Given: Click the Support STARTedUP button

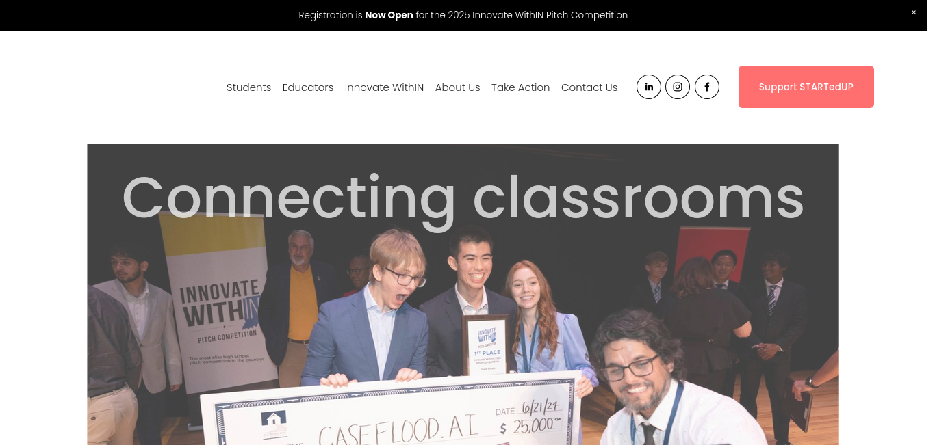Looking at the screenshot, I should (806, 87).
